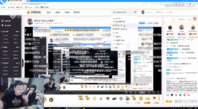Select the smiling egg gift icon

pyautogui.click(x=94, y=98)
